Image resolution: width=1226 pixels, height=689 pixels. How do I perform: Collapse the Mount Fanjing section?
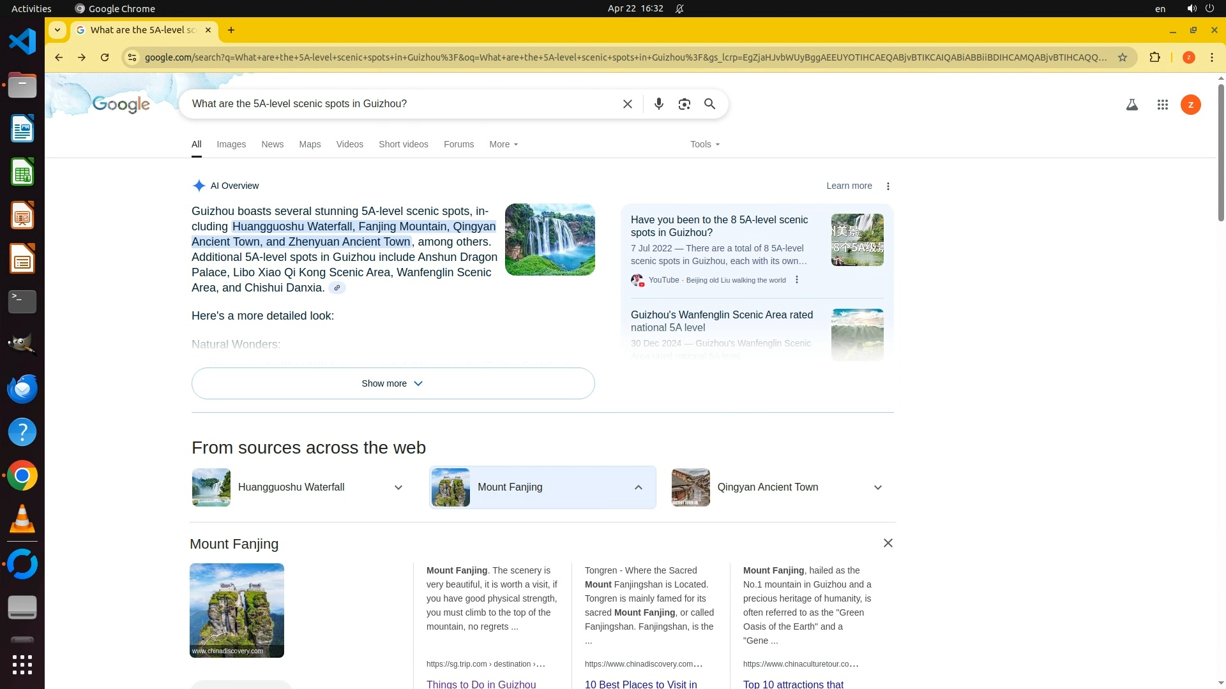click(638, 487)
